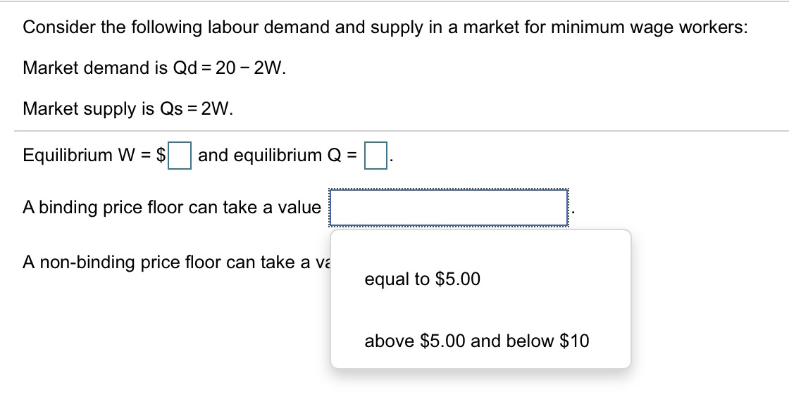Click the binding price floor answer control
The image size is (789, 416).
click(x=449, y=207)
